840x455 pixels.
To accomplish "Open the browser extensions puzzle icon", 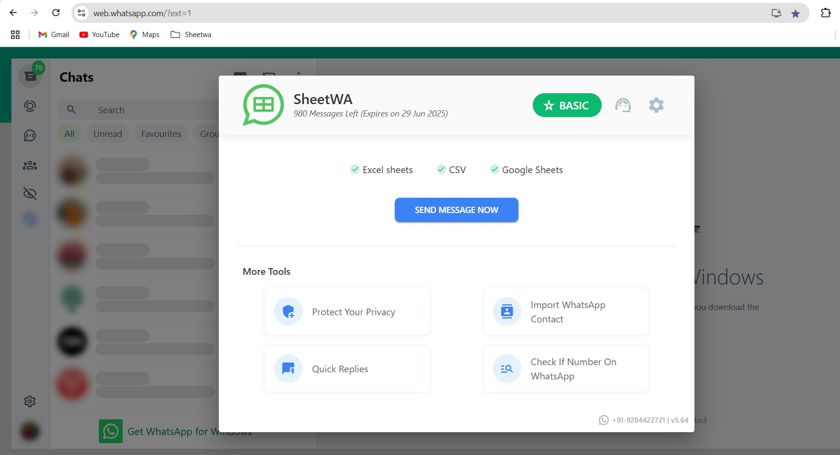I will point(826,13).
